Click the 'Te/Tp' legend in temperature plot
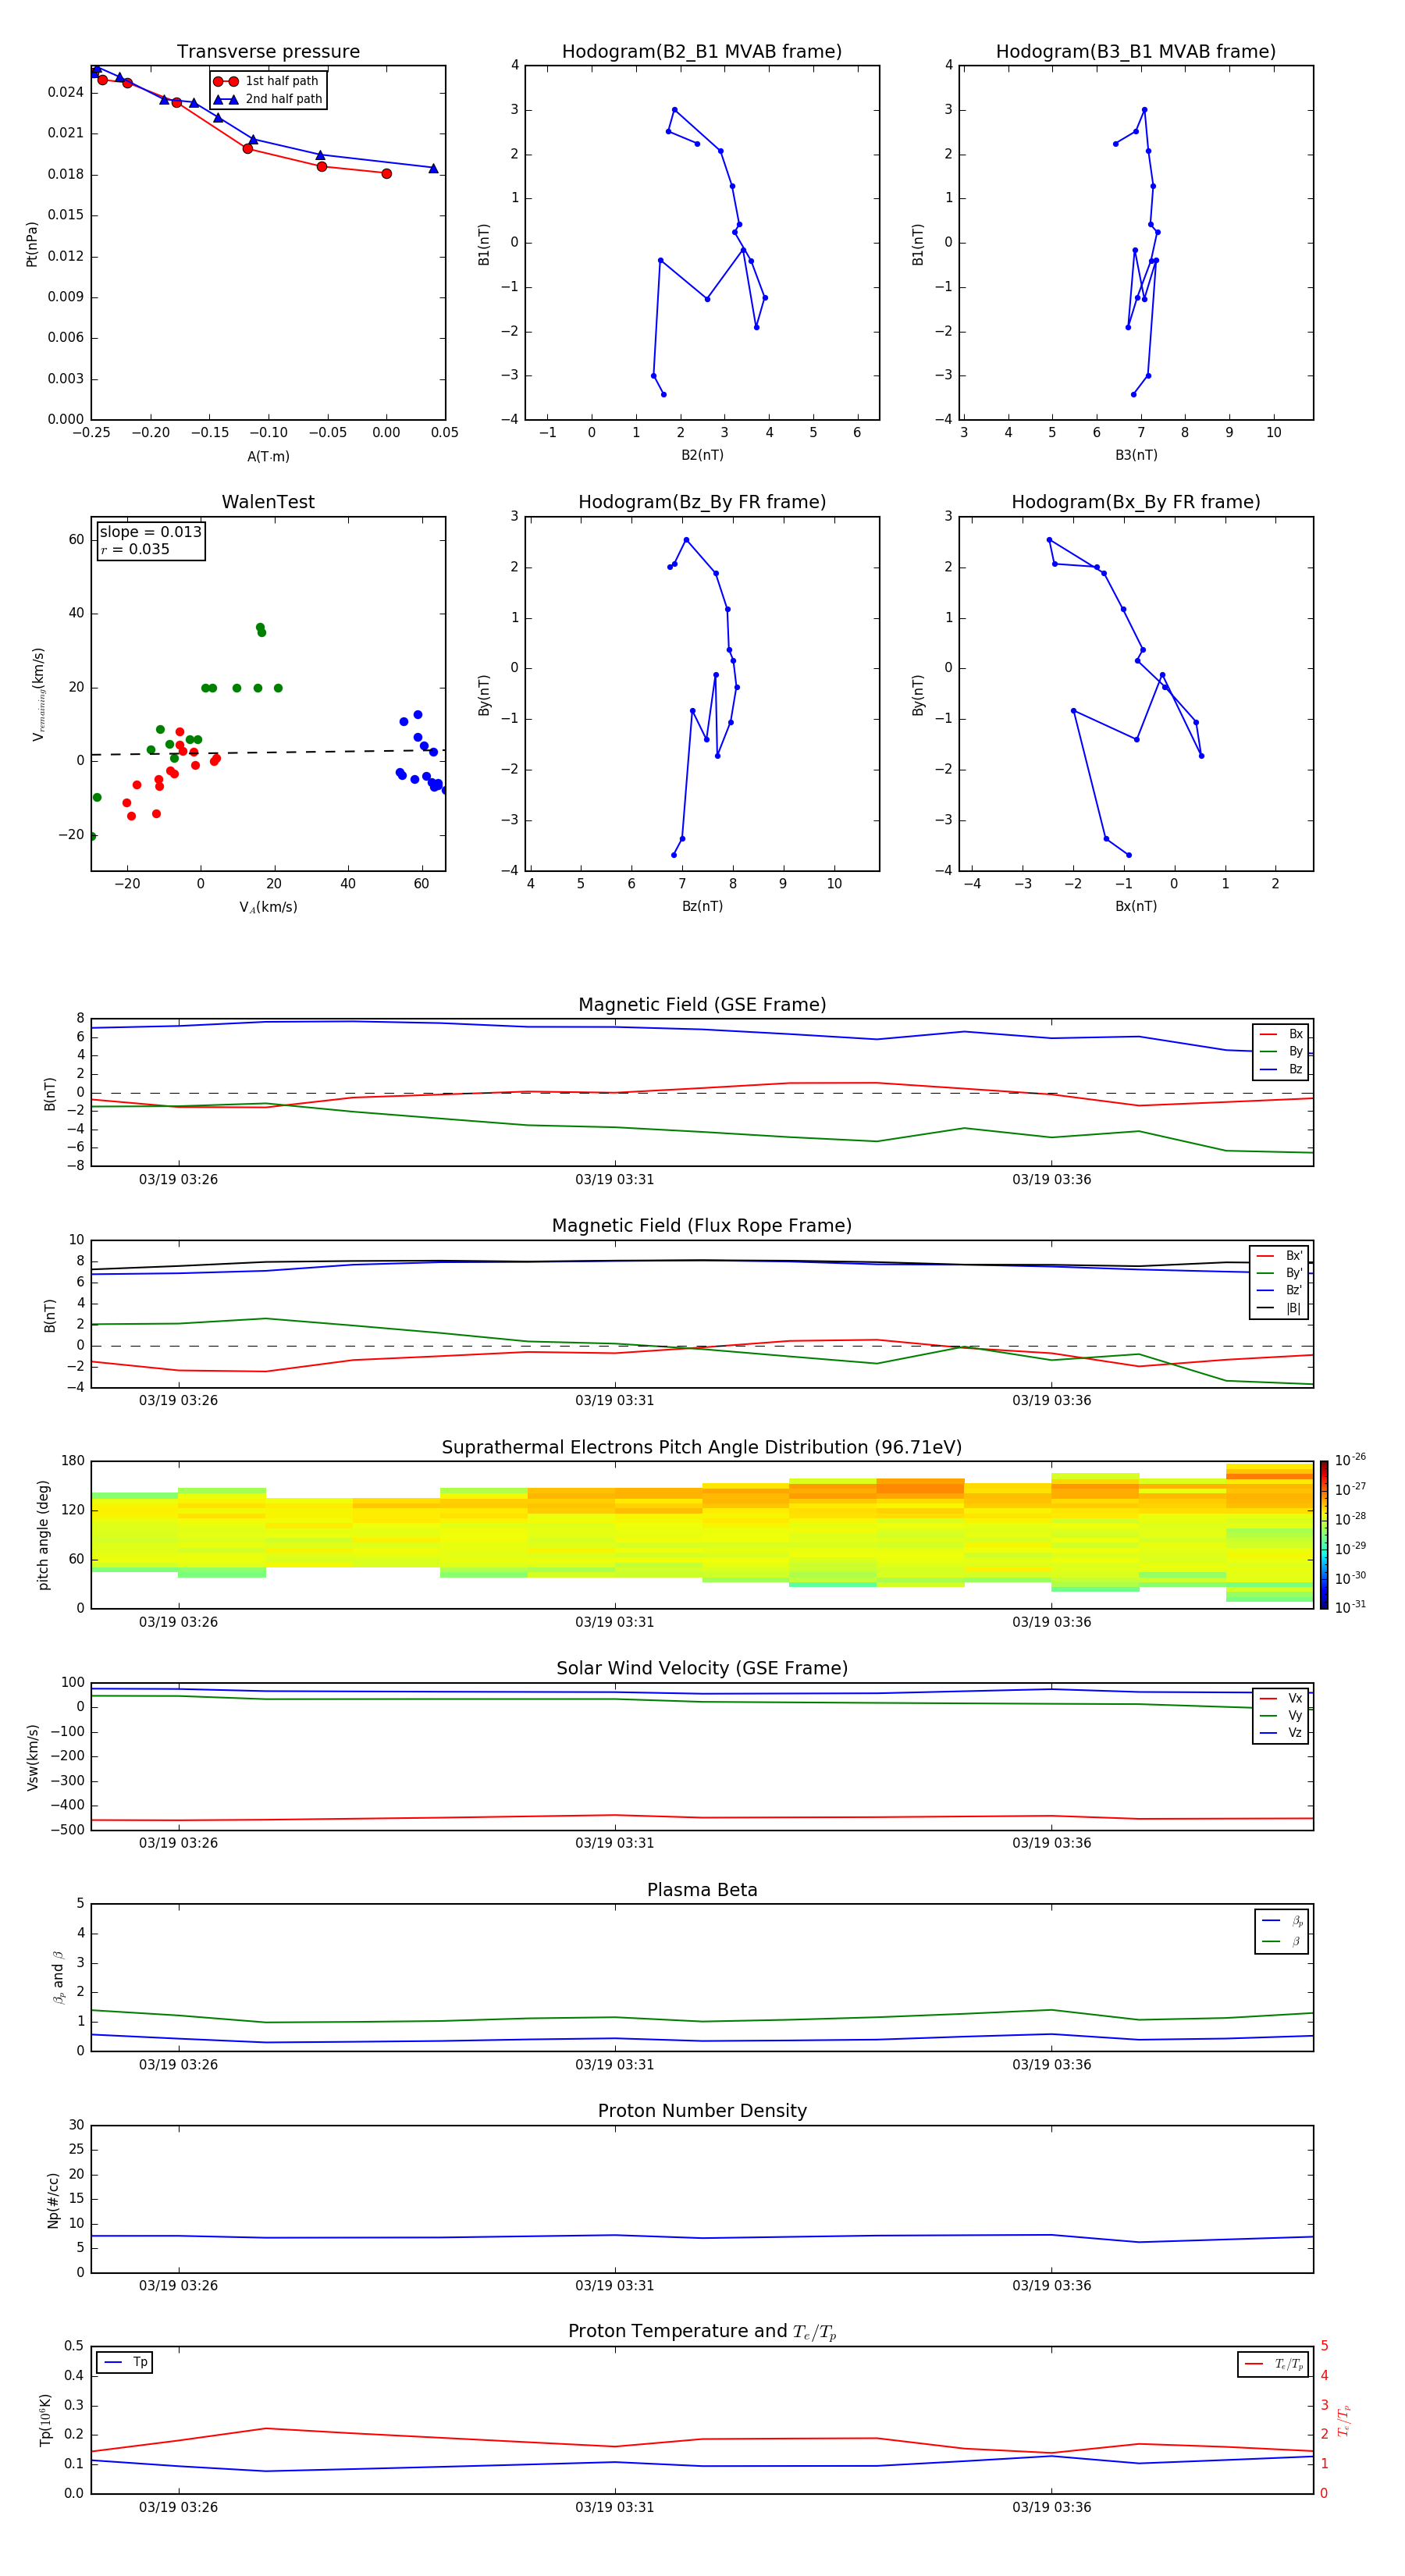1405x2576 pixels. click(1274, 2364)
